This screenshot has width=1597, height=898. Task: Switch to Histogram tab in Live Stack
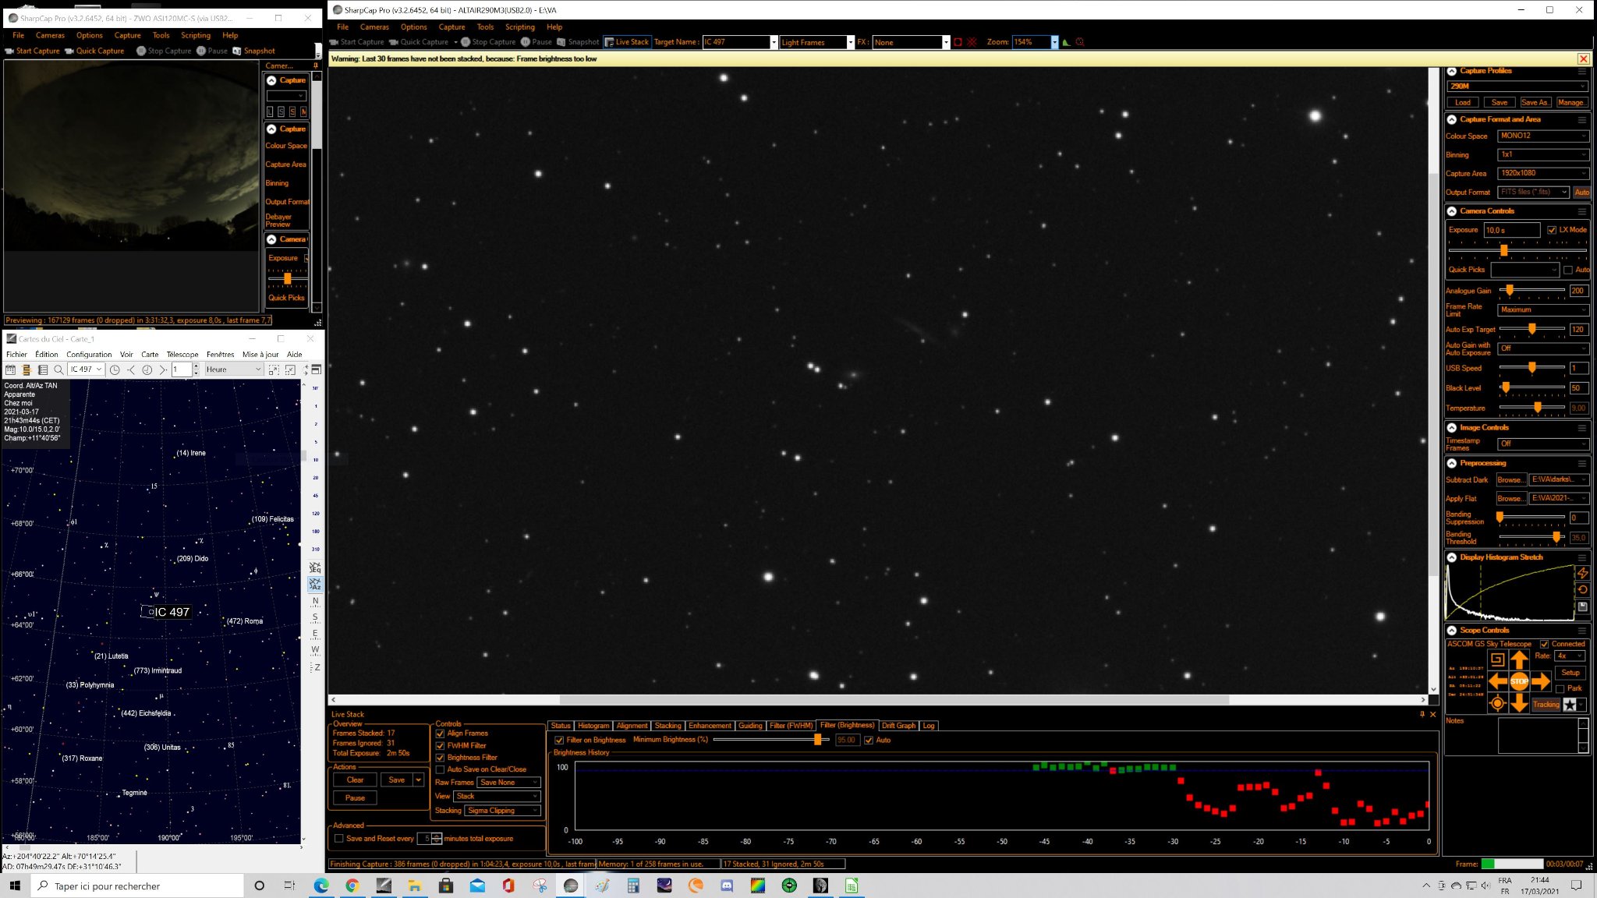593,726
